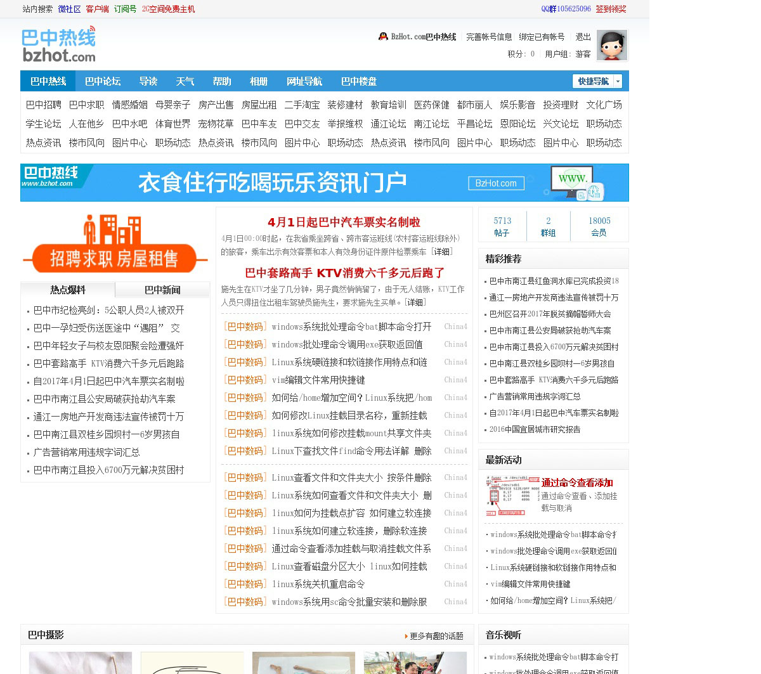761x674 pixels.
Task: Select the 热点爆料 tab
Action: (x=68, y=290)
